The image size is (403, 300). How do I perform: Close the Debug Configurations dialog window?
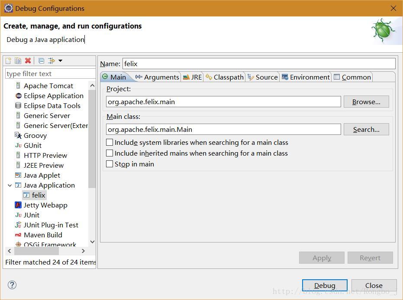tap(393, 8)
